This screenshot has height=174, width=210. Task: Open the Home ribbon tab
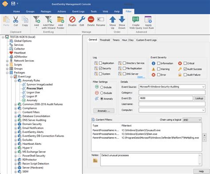tap(16, 12)
